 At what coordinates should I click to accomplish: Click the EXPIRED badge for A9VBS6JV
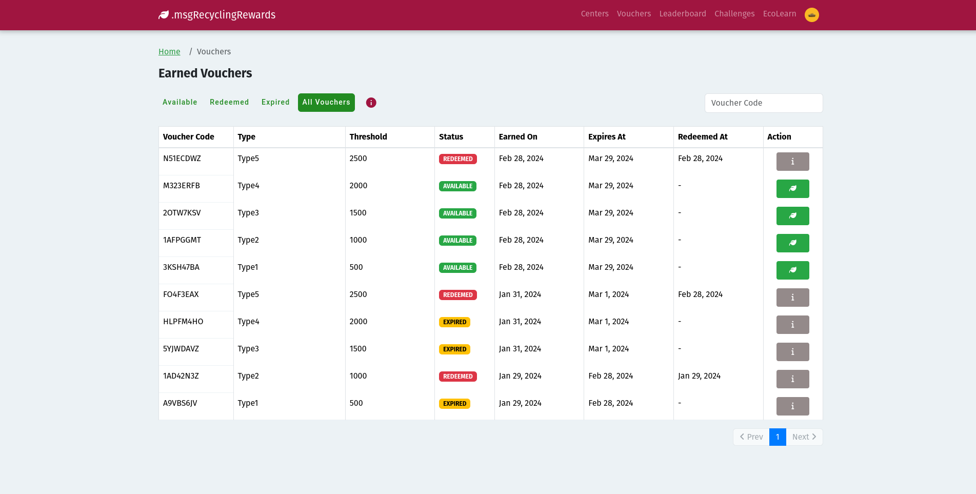pyautogui.click(x=454, y=404)
